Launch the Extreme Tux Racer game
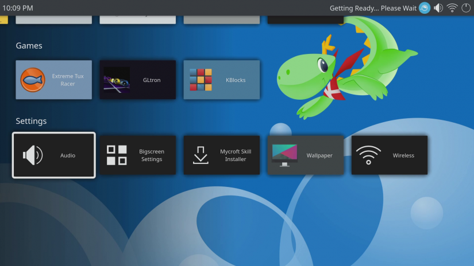This screenshot has height=266, width=474. (x=54, y=80)
